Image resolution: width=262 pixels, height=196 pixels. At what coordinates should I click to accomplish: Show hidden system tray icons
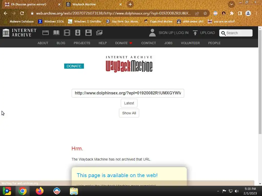click(218, 191)
